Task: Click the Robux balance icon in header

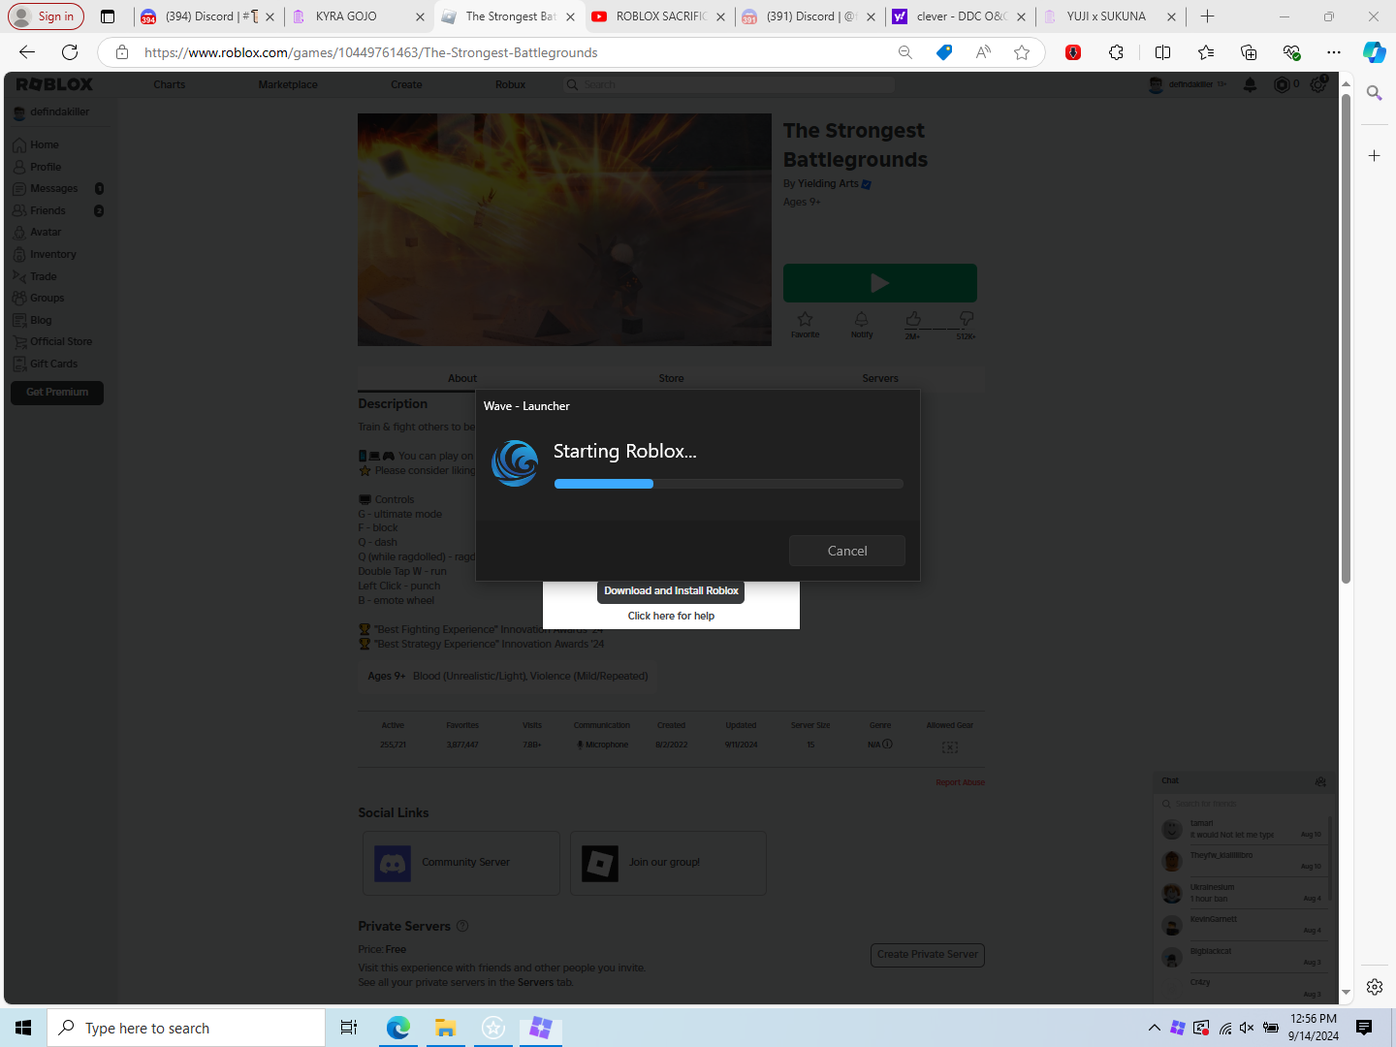Action: [1282, 84]
